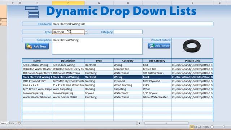This screenshot has height=130, width=231.
Task: Click the horizontal scroll left arrow
Action: click(x=139, y=123)
